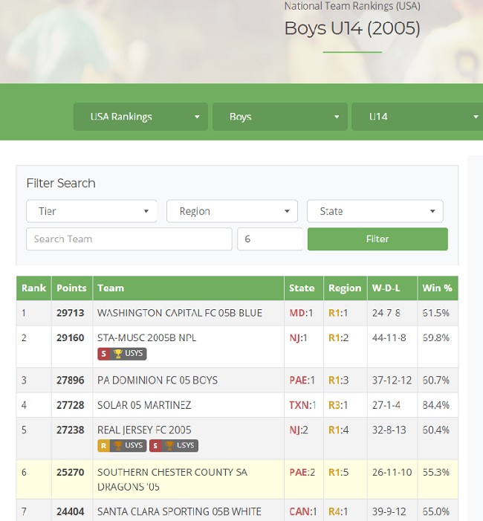The height and width of the screenshot is (521, 483).
Task: Open REAL JERSEY FC 2005 team link
Action: coord(144,430)
